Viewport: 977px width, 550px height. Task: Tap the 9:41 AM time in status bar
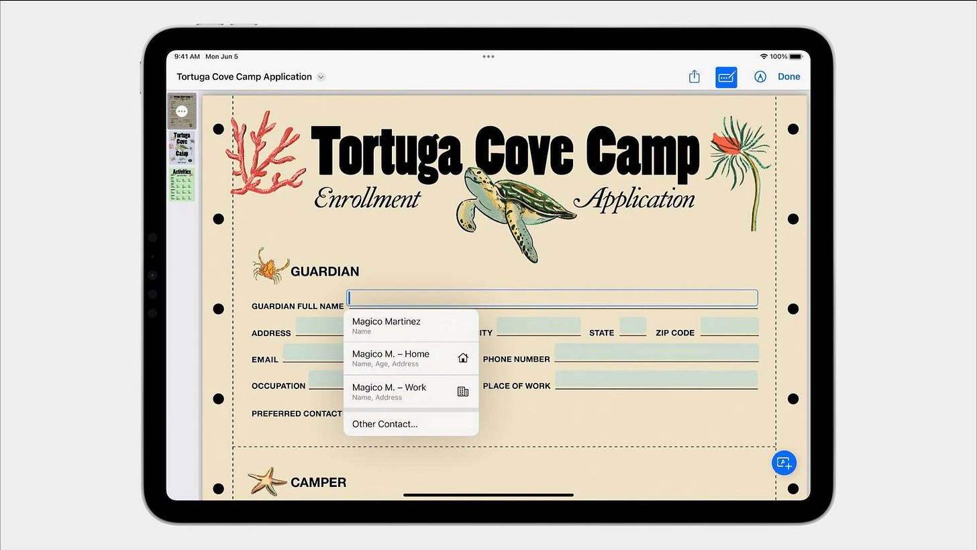187,57
